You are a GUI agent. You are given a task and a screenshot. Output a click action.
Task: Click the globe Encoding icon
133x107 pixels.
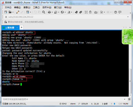[x=62, y=12]
